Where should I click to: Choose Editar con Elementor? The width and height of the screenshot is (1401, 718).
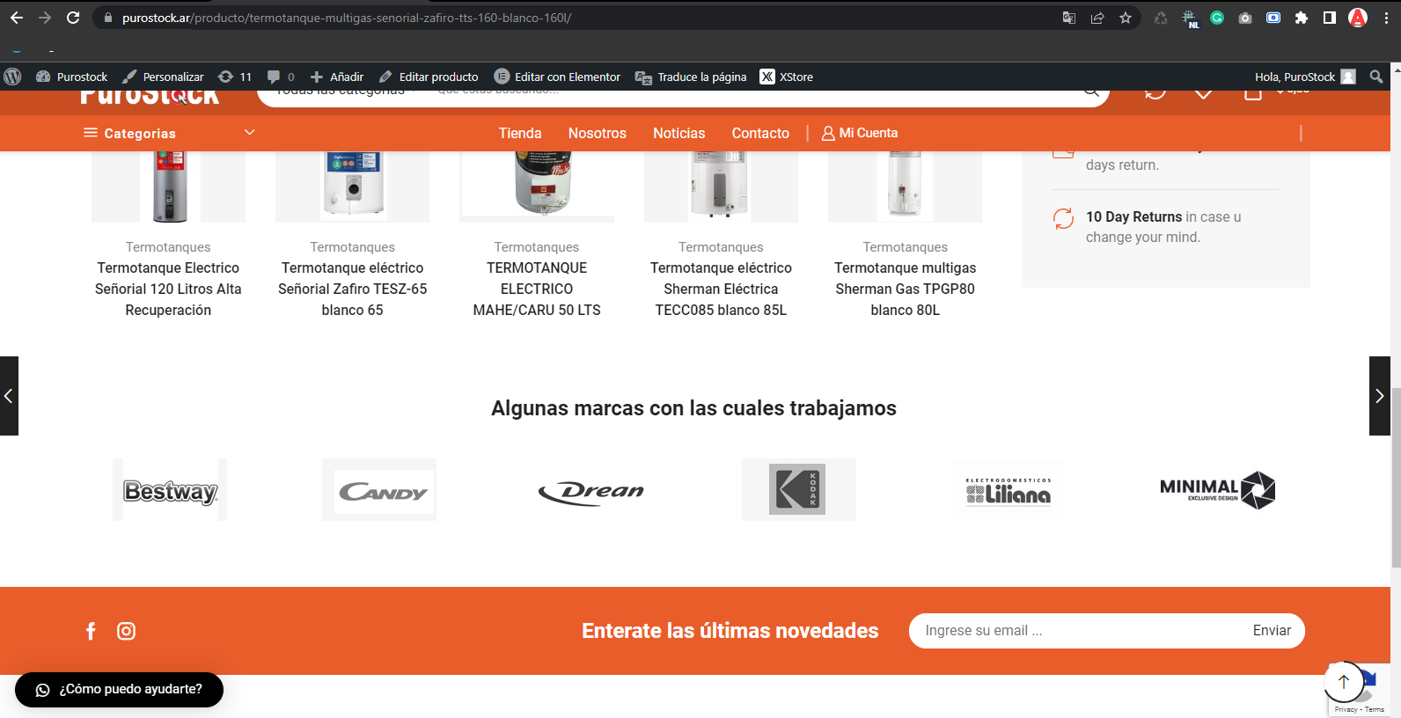click(x=557, y=77)
